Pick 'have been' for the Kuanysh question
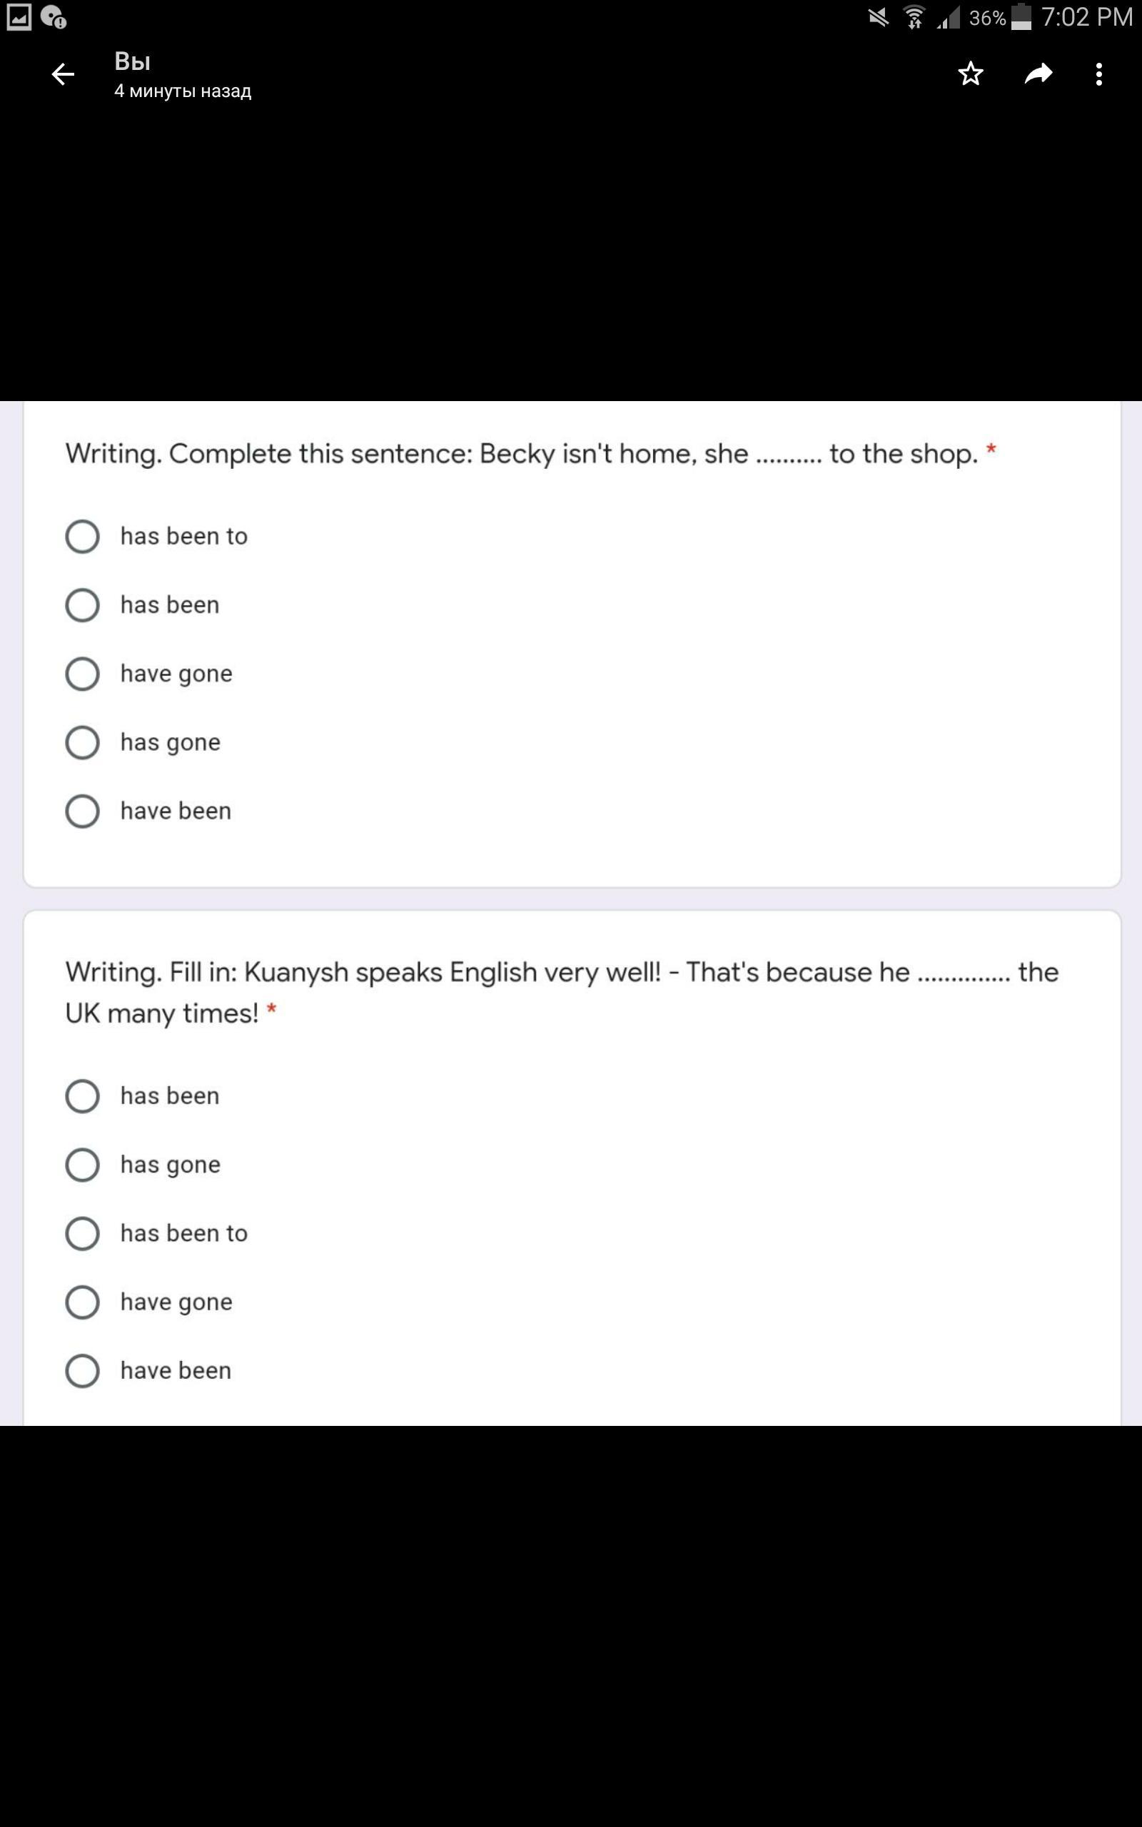Viewport: 1142px width, 1827px height. coord(82,1370)
